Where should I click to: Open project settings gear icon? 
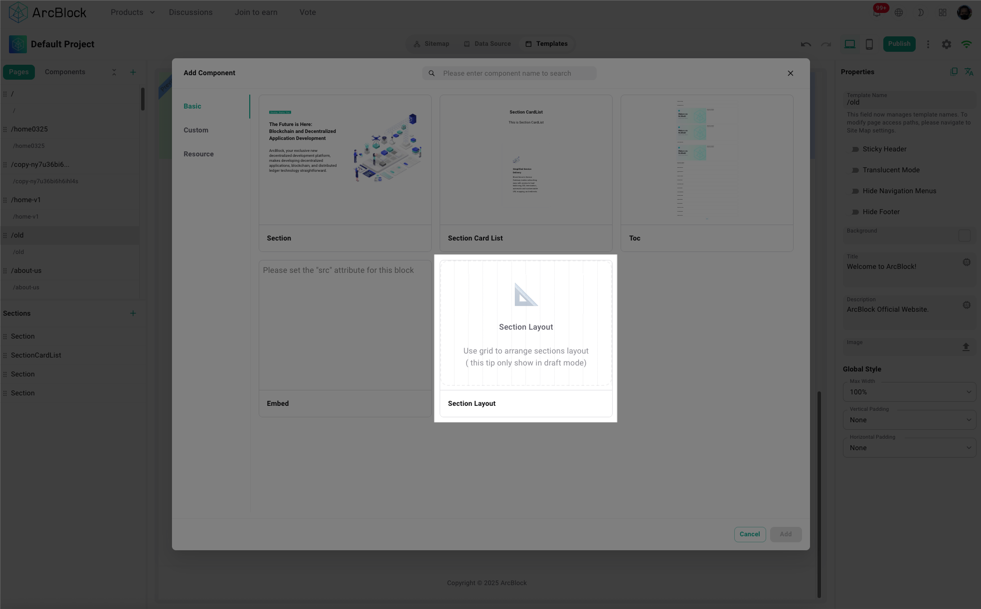click(946, 44)
